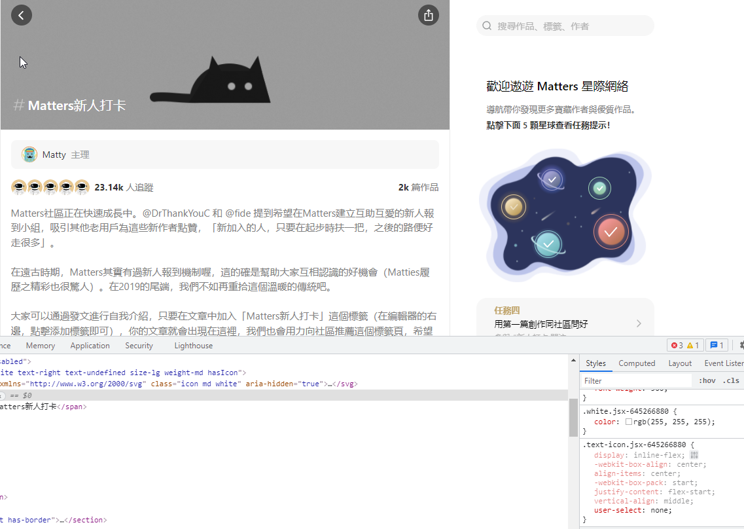This screenshot has width=744, height=529.
Task: Open color picker swatch for rgb(255, 255, 255)
Action: pyautogui.click(x=628, y=422)
